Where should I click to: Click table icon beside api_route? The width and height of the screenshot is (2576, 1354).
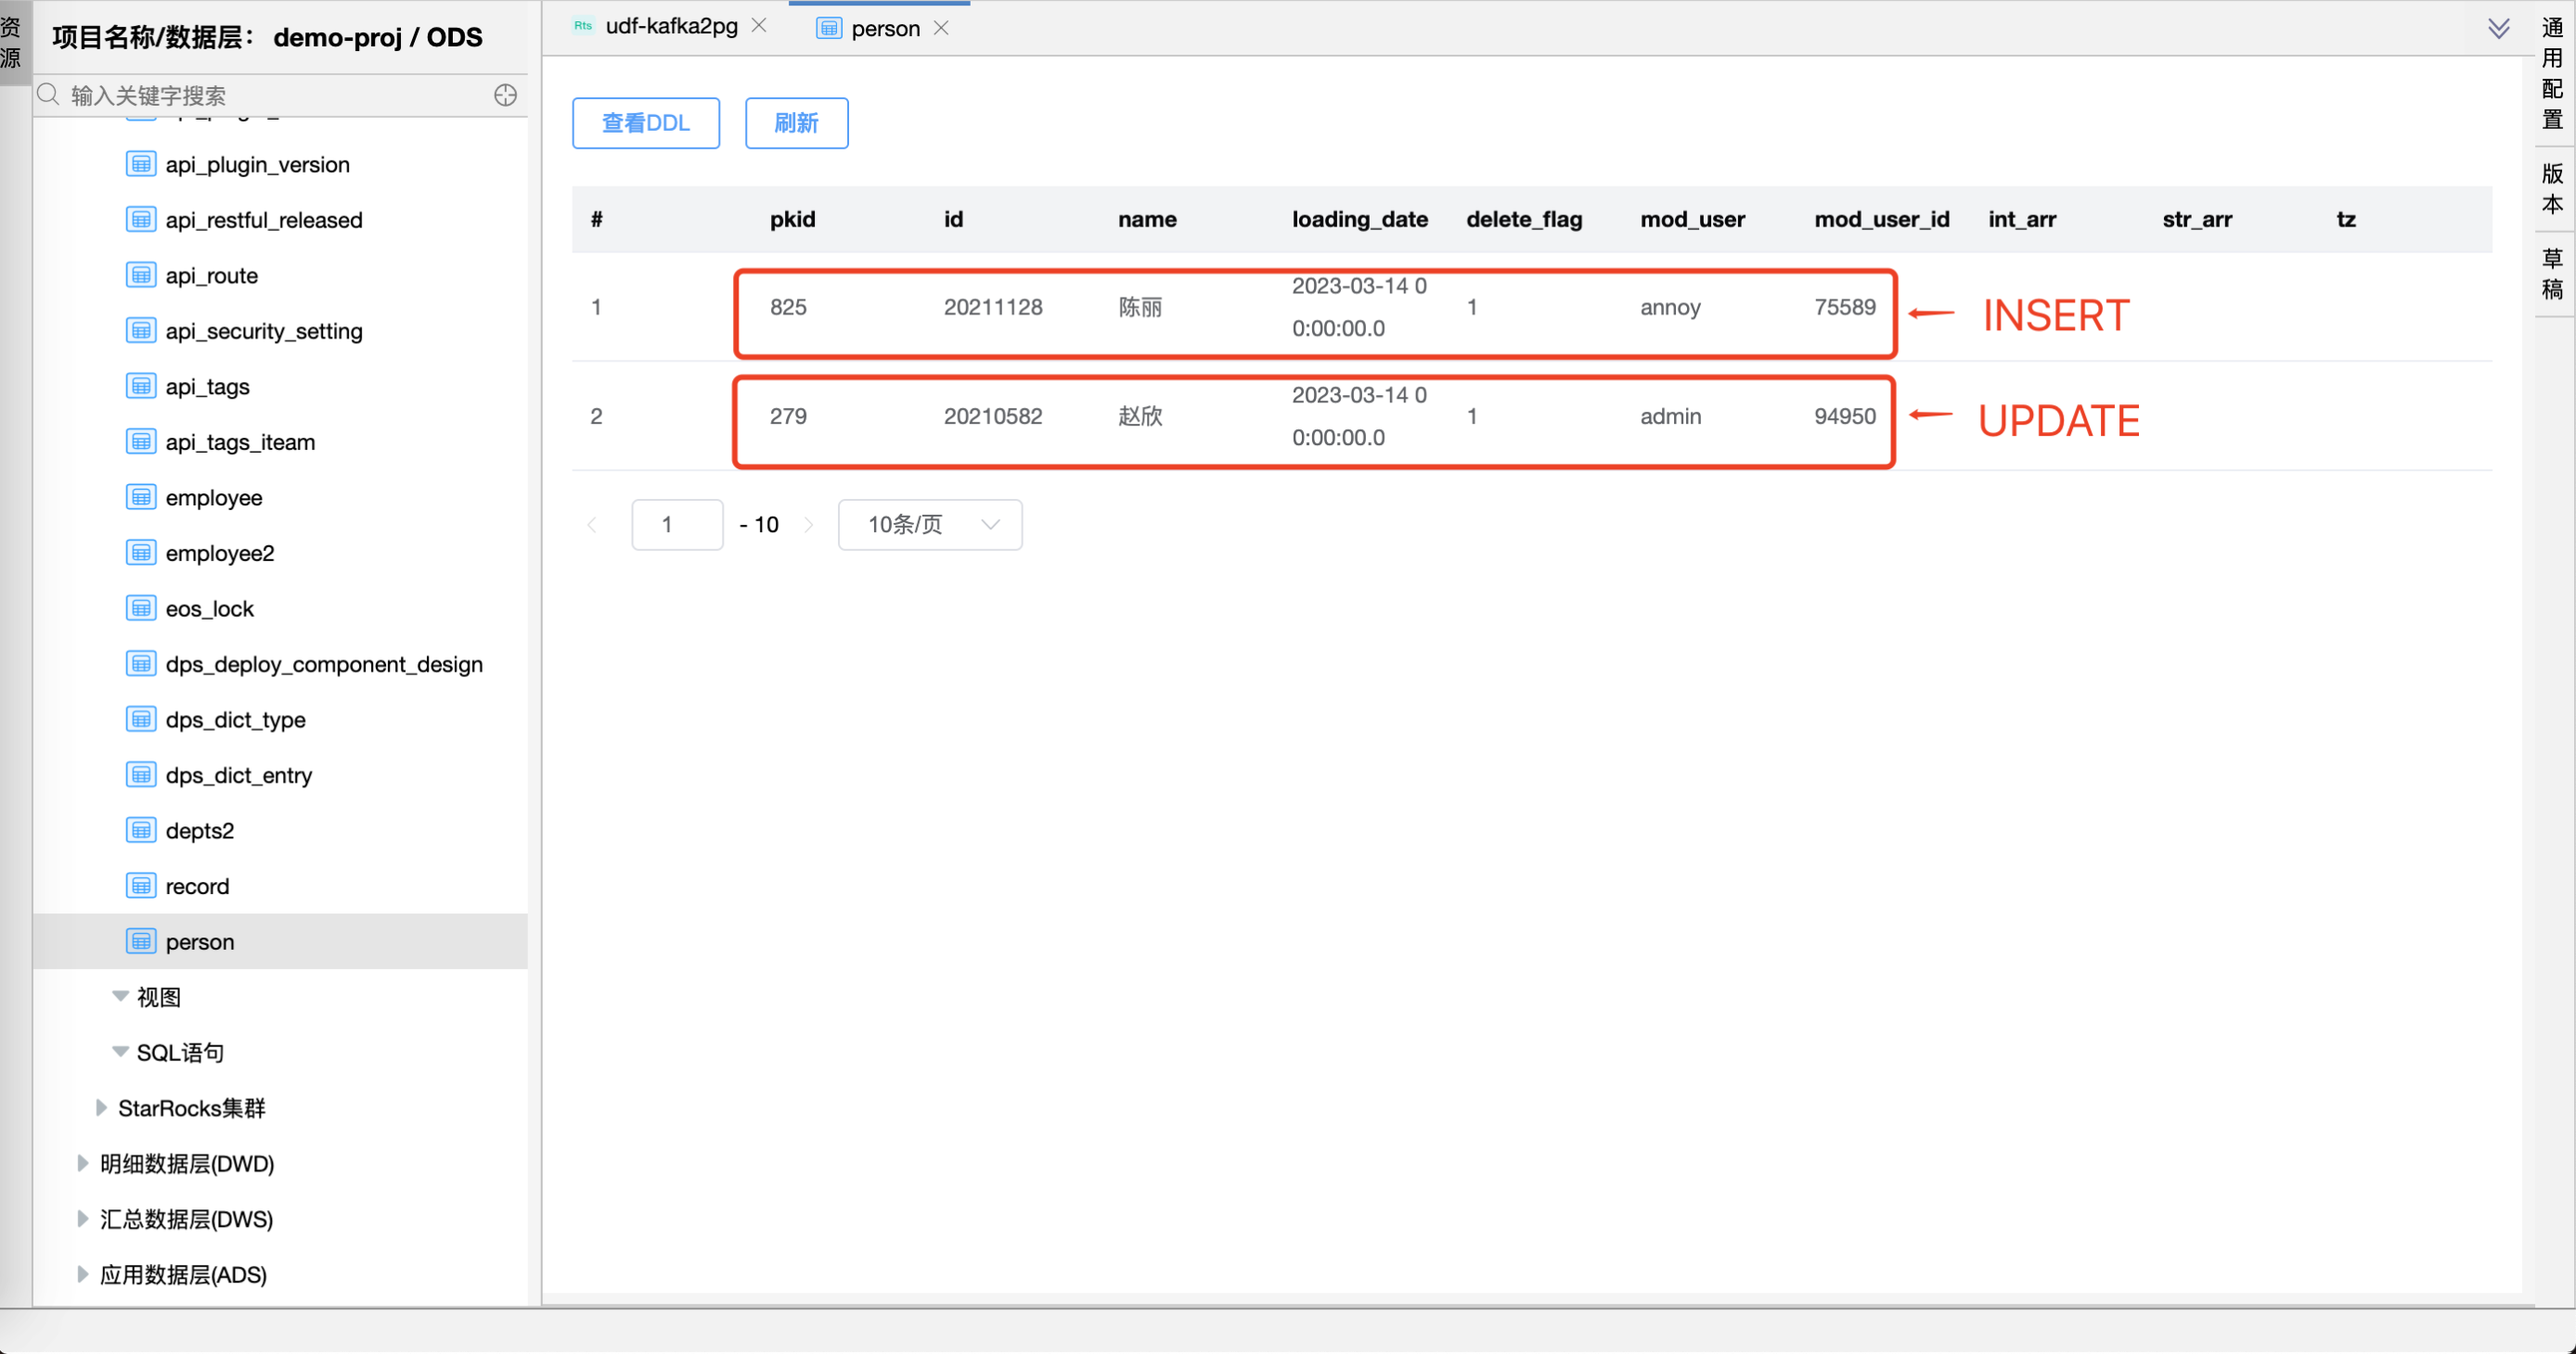click(141, 275)
